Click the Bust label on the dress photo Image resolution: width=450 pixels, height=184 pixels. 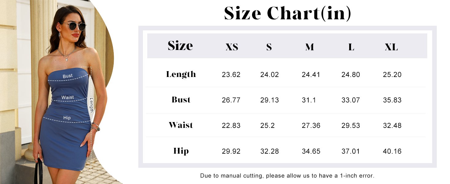(x=68, y=76)
